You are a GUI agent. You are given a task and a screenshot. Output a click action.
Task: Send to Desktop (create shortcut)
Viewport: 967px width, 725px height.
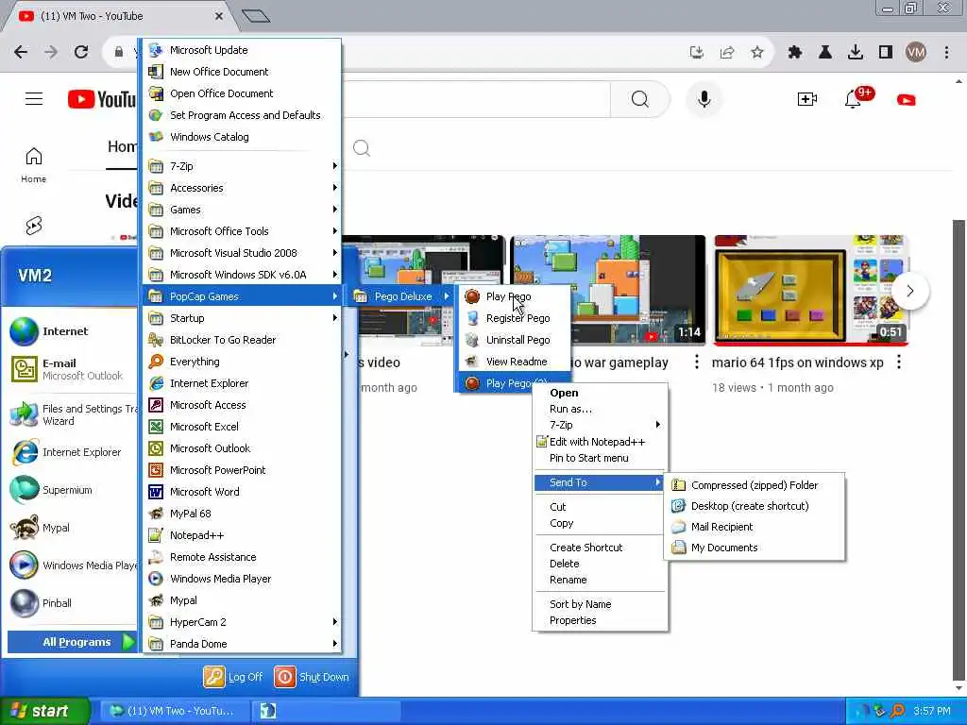pos(754,506)
